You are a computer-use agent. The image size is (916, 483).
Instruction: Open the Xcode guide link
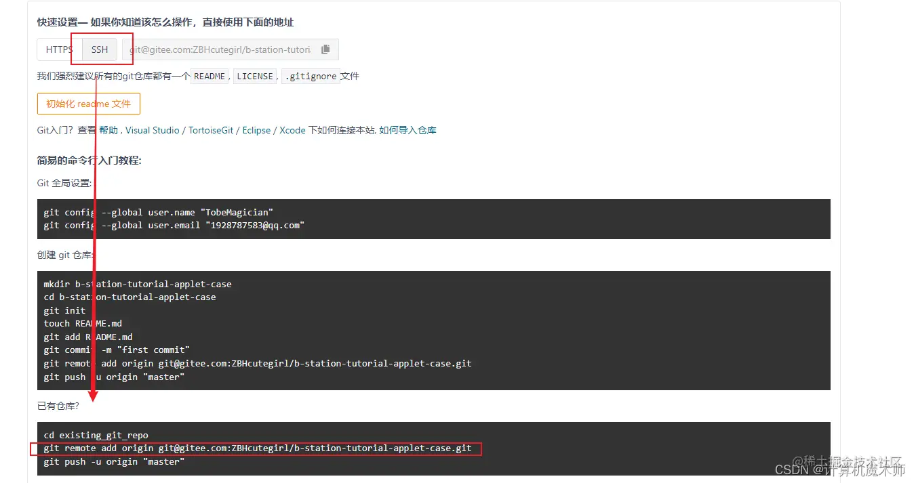293,130
